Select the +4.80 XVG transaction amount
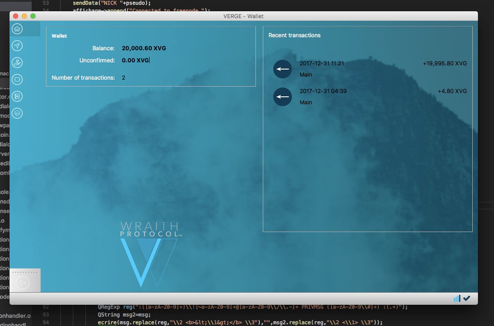Image resolution: width=494 pixels, height=326 pixels. click(x=452, y=91)
